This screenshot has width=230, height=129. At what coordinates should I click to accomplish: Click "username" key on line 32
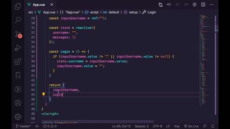coord(60,33)
